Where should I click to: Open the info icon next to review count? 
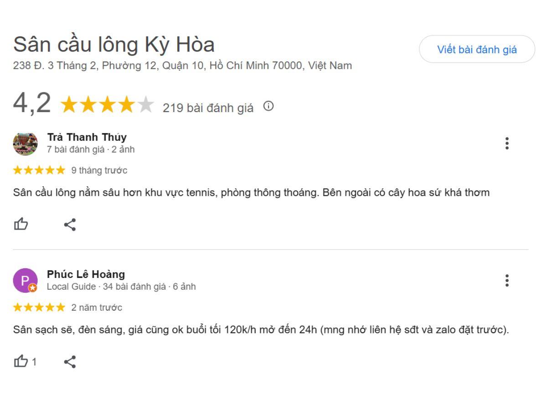tap(269, 107)
